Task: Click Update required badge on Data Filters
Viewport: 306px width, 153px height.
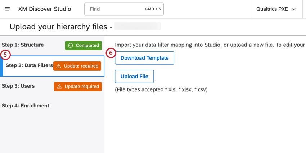Action: [77, 66]
